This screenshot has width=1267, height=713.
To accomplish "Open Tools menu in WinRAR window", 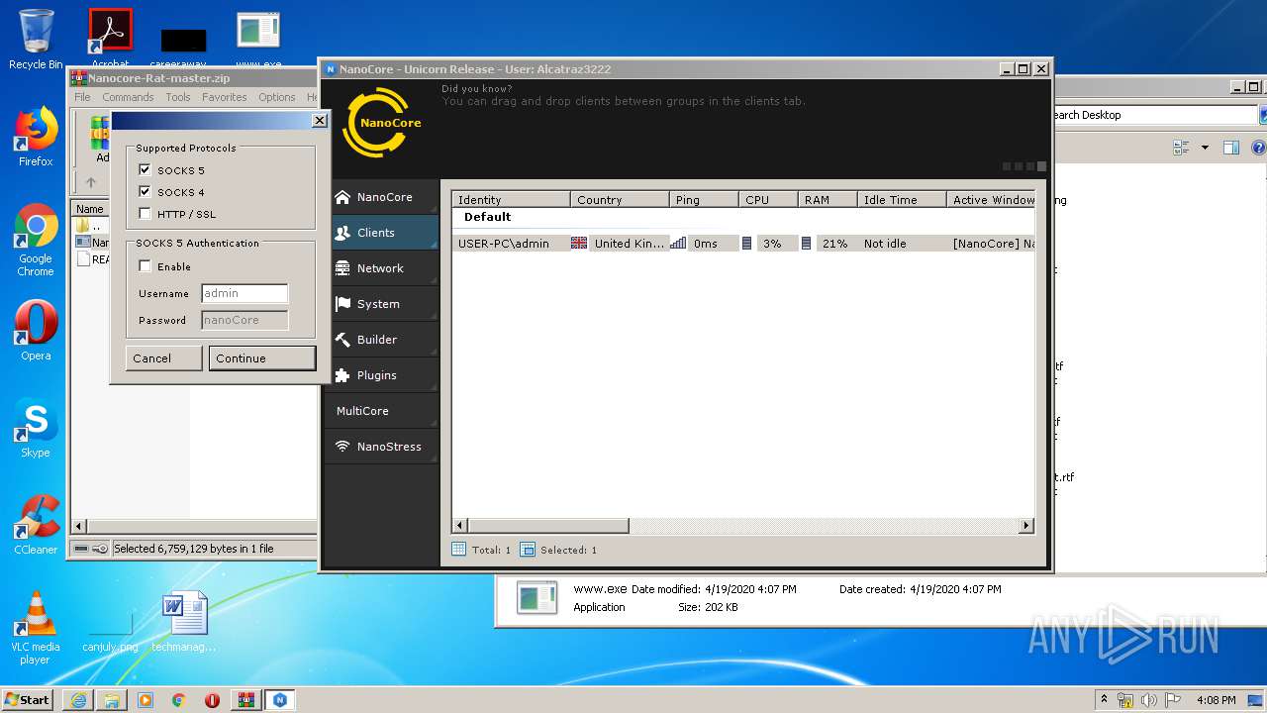I will pos(178,97).
